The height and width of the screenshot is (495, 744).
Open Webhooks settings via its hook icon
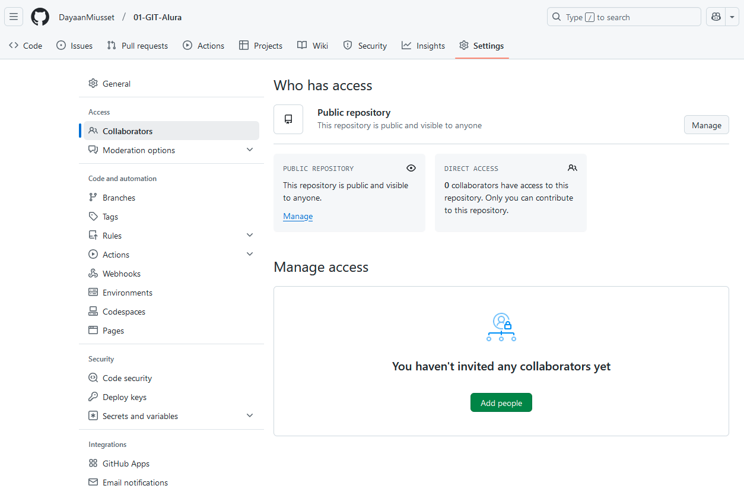[x=93, y=274]
